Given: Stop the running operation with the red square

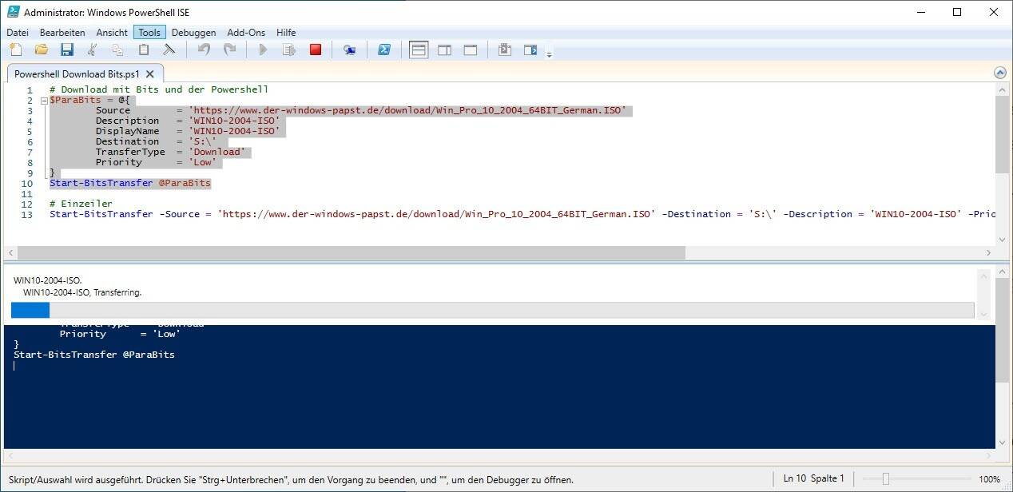Looking at the screenshot, I should pyautogui.click(x=316, y=50).
